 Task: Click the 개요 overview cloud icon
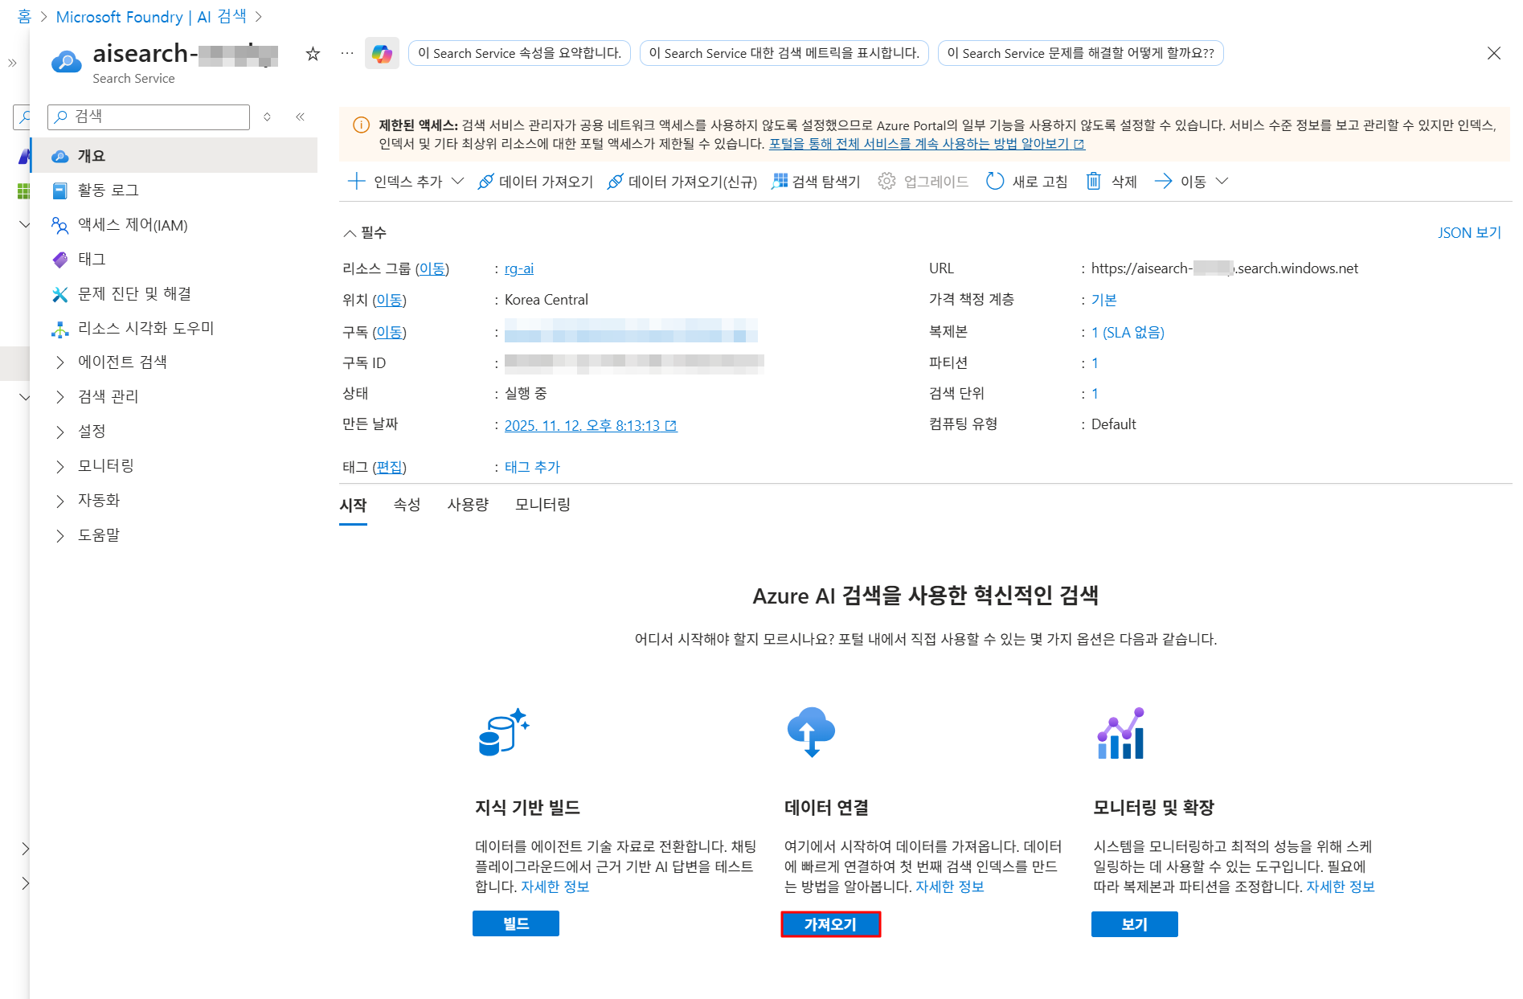point(59,156)
